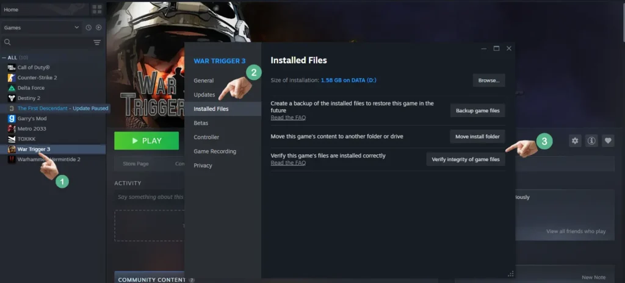Click the WAR TRIGGER 3 dialog title
The image size is (625, 283).
pos(220,61)
